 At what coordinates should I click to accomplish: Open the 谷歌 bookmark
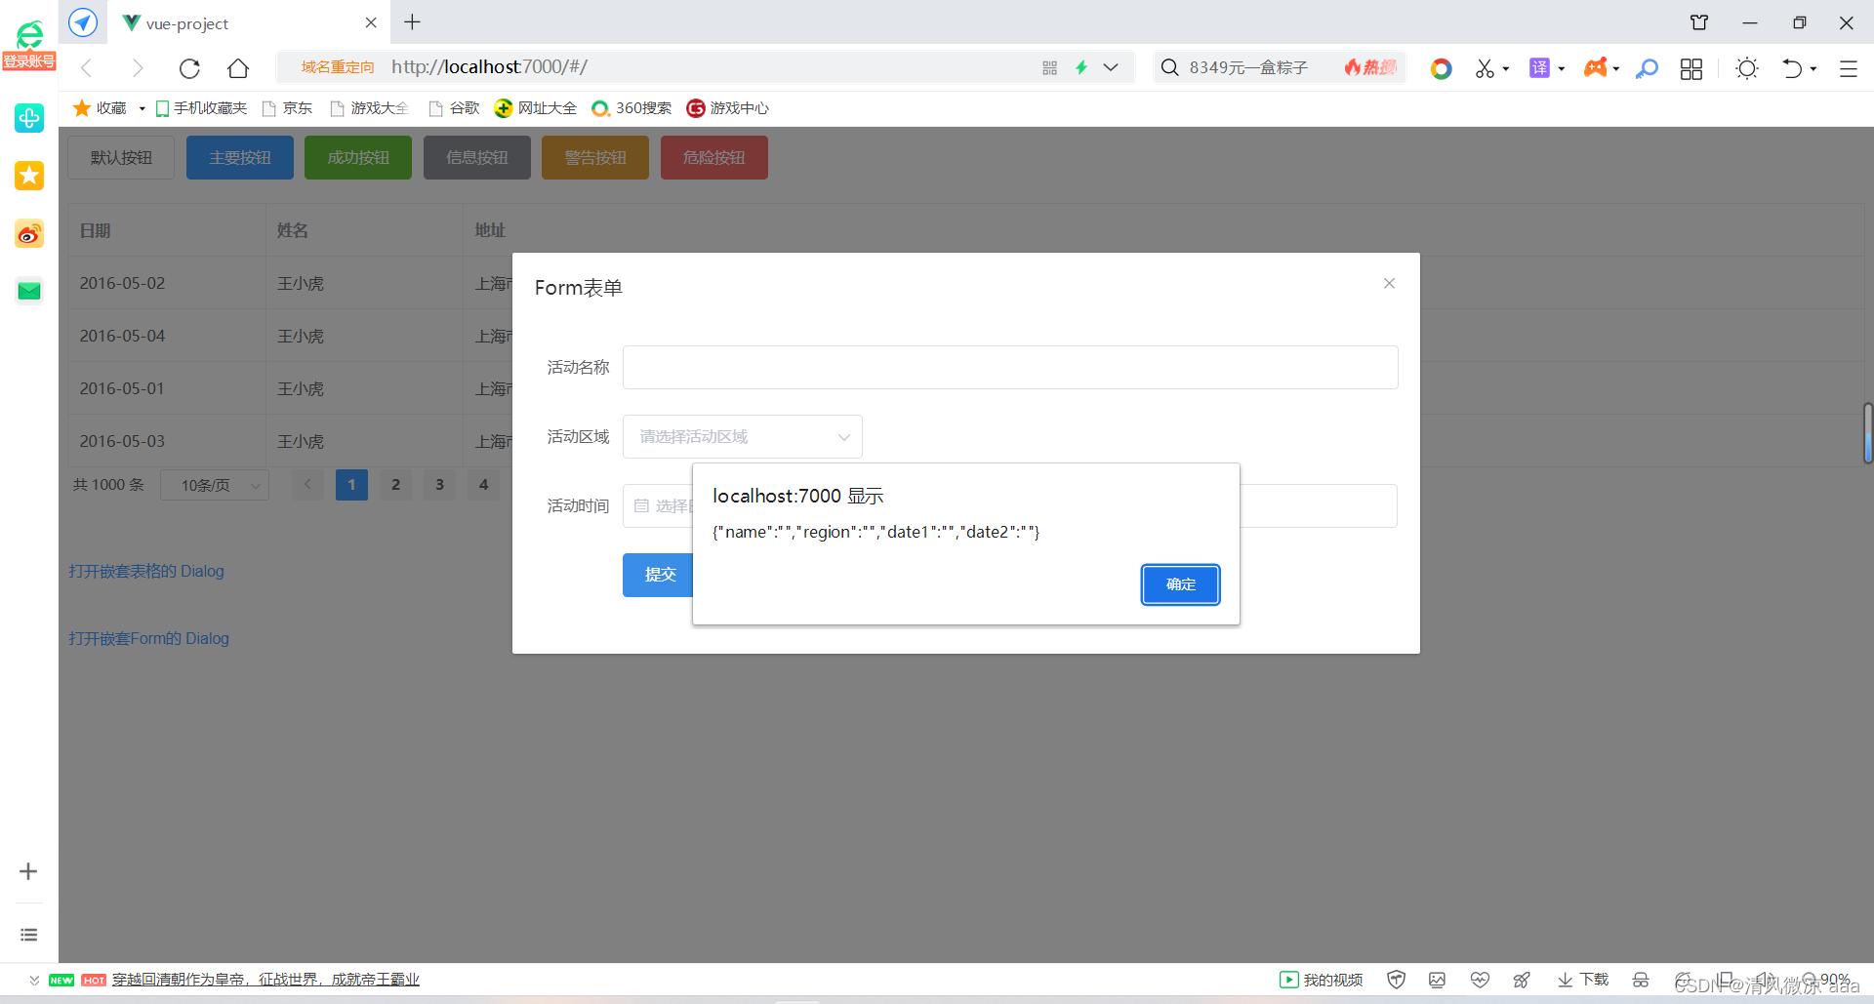[454, 107]
